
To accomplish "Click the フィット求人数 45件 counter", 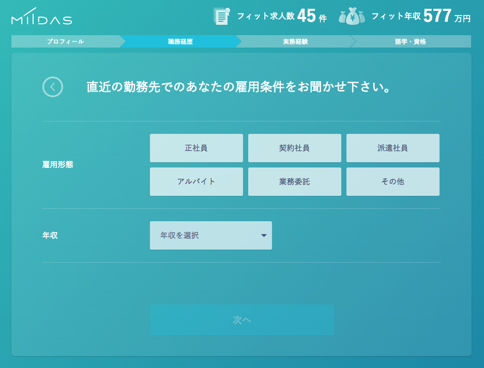I will point(282,16).
